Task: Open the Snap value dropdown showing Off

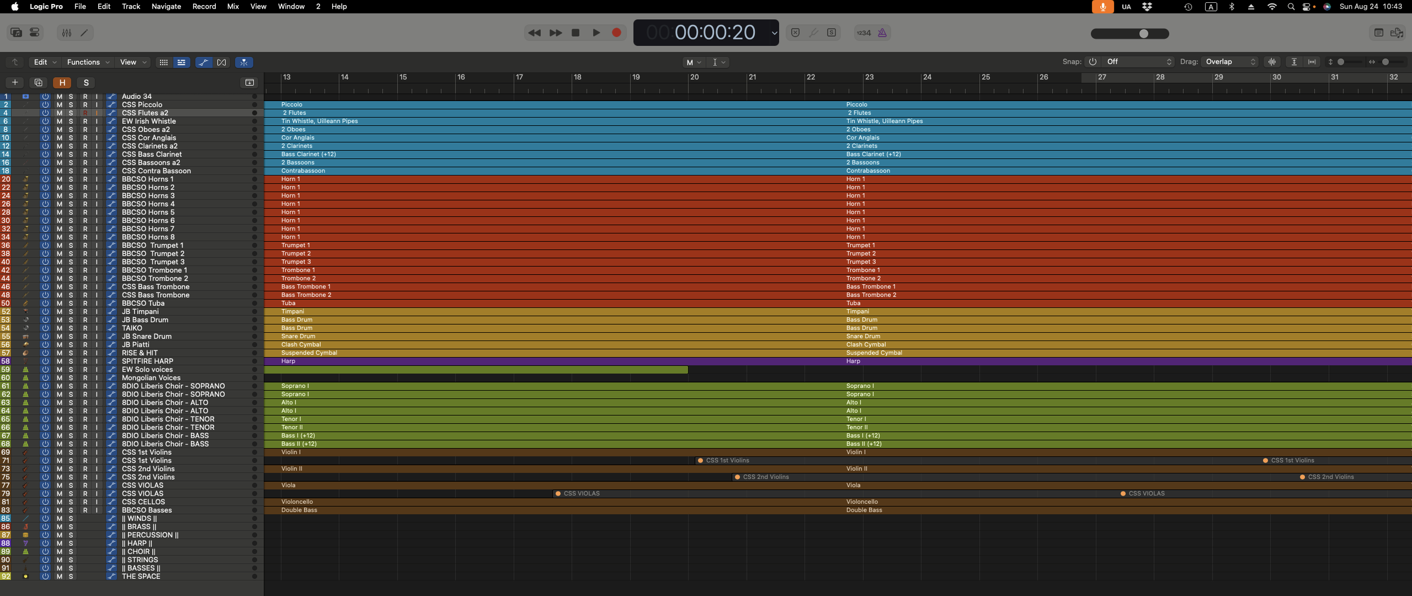Action: (1137, 62)
